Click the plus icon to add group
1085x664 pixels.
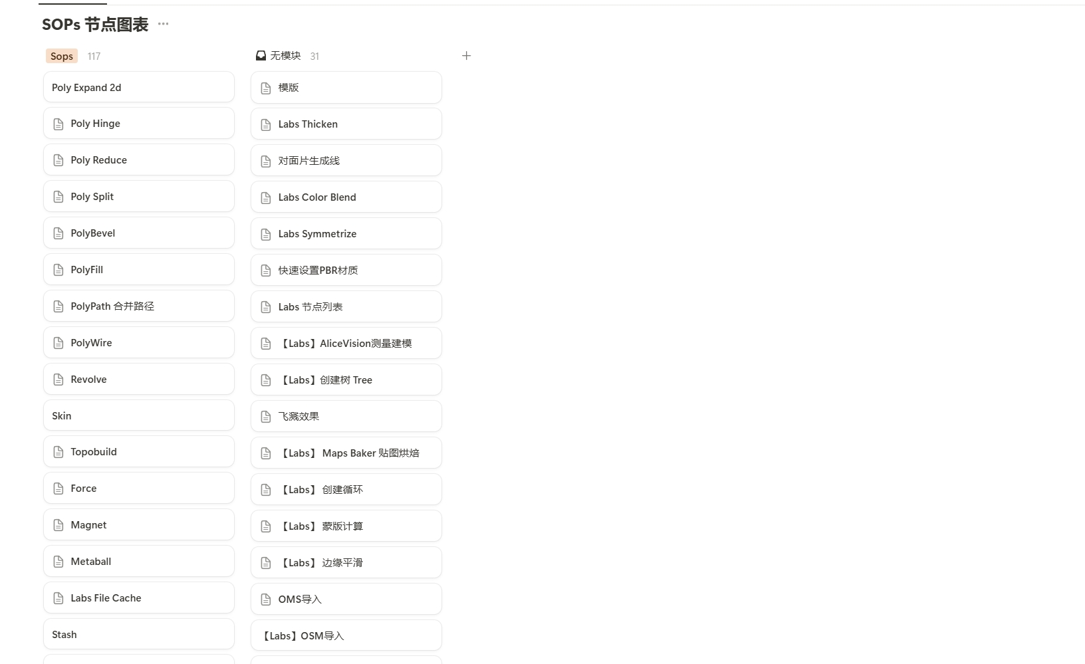click(466, 56)
